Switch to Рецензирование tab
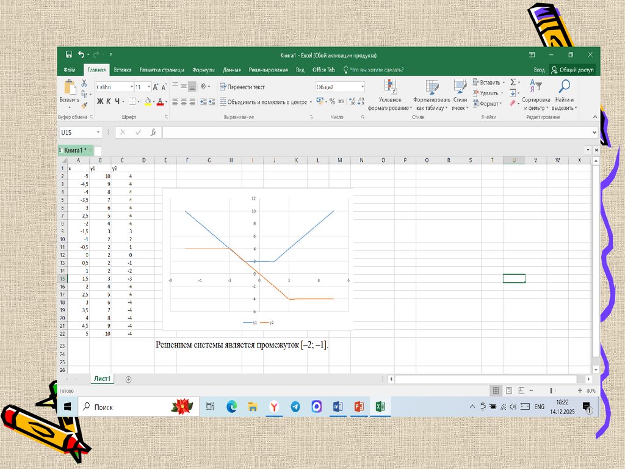Screen dimensions: 625x469 (x=269, y=70)
